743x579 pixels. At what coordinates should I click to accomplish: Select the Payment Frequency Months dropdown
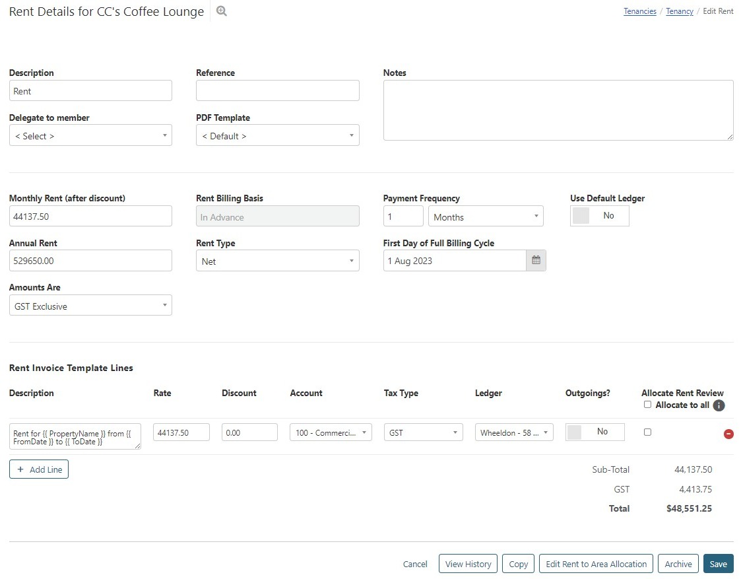(x=486, y=217)
